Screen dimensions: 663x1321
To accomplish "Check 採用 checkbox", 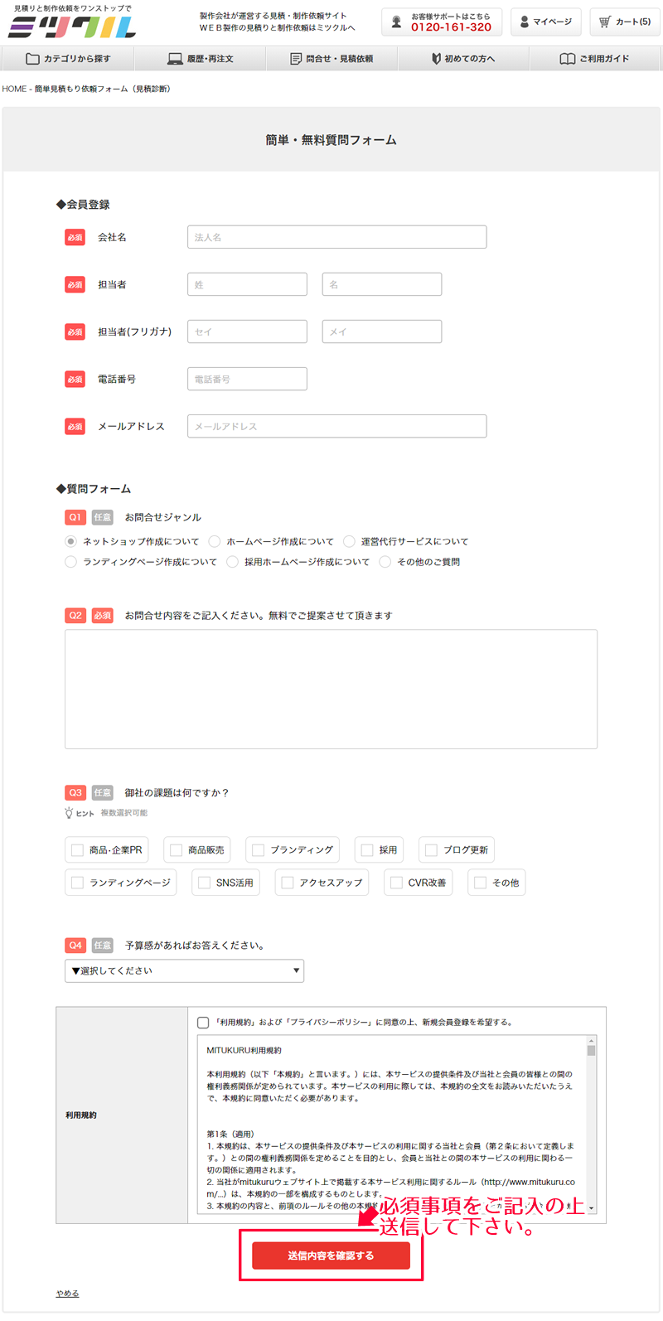I will pyautogui.click(x=367, y=850).
